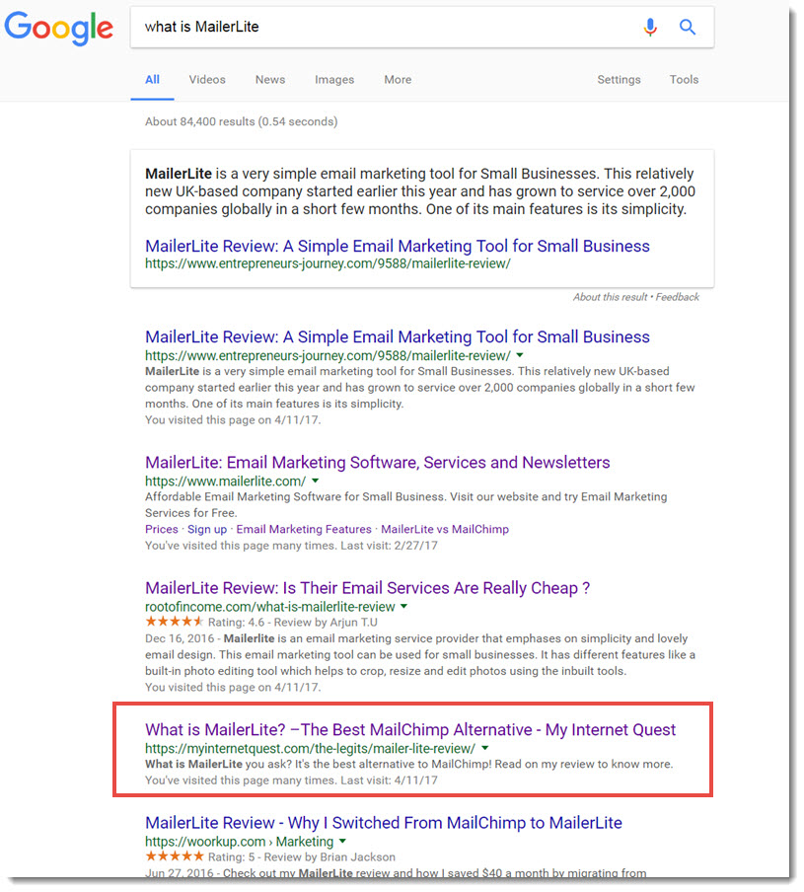Open featured snippet MailerLite Review title link
Viewport: 804px width, 892px height.
coord(397,246)
